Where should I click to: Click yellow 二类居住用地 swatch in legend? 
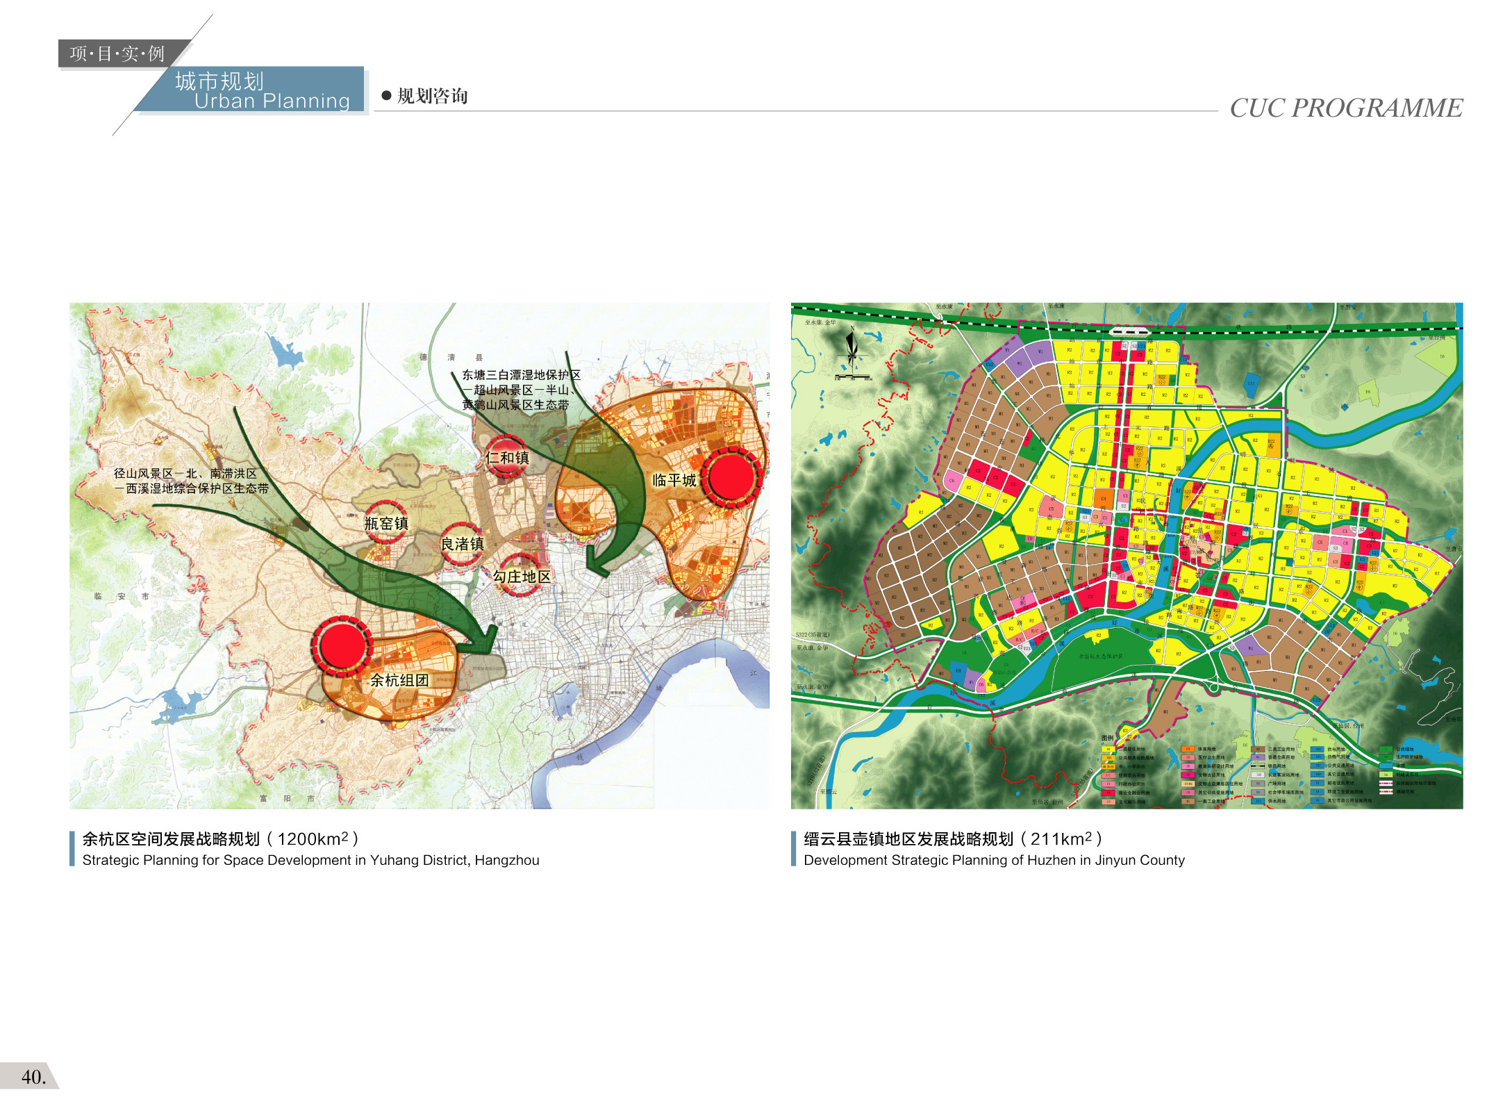coord(1108,750)
